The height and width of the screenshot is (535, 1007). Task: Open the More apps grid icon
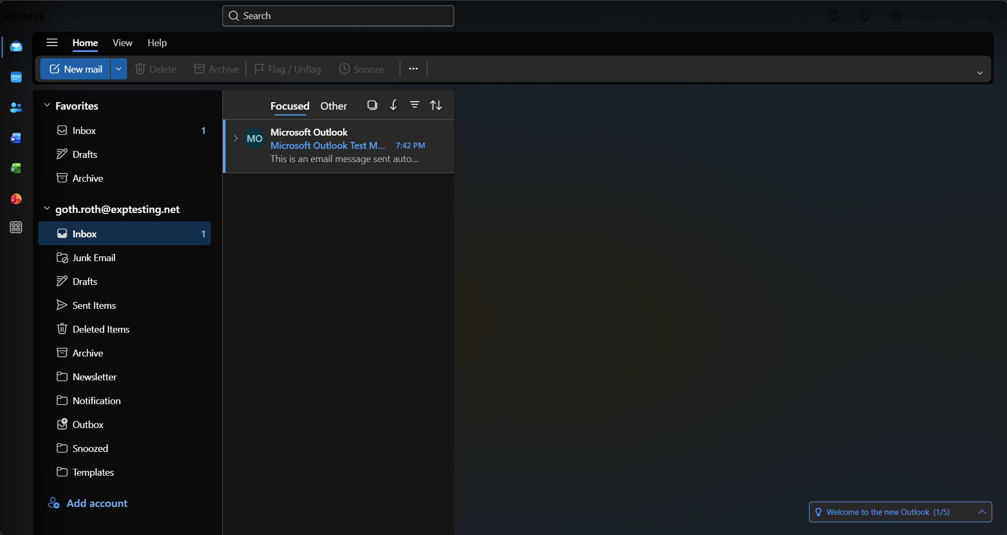tap(16, 227)
